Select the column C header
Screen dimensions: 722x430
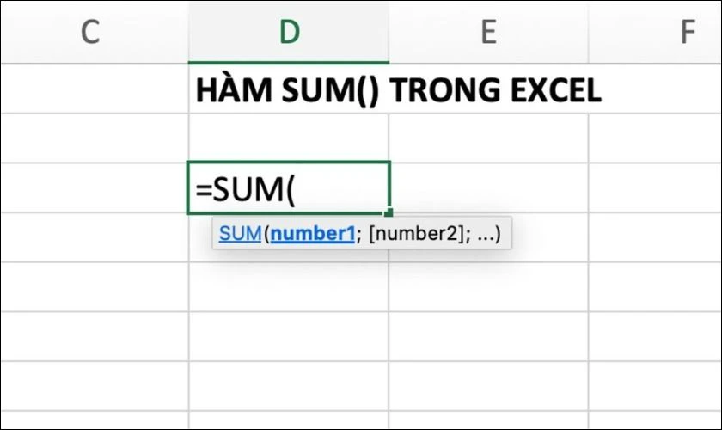[x=91, y=32]
